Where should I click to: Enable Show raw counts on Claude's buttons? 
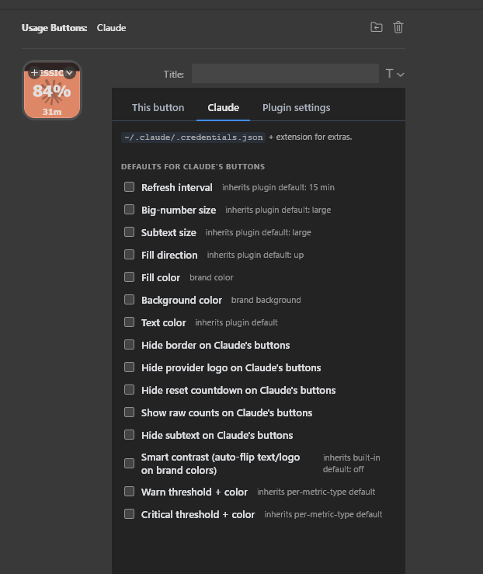(x=129, y=412)
